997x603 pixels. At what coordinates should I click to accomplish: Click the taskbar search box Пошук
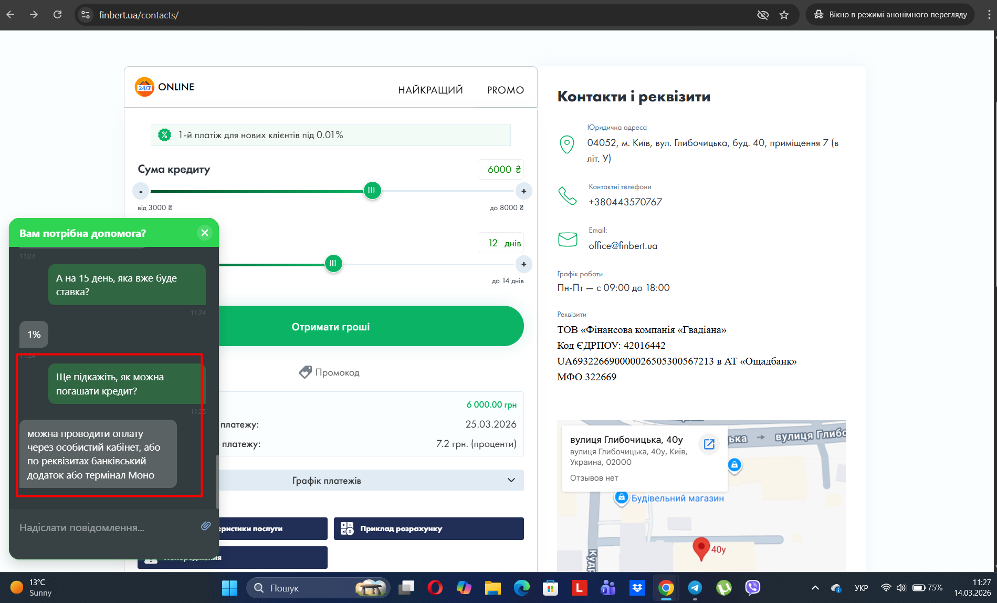click(318, 588)
